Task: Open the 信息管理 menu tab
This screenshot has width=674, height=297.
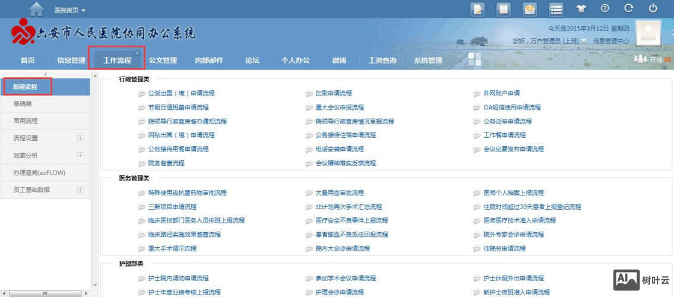Action: pos(71,61)
